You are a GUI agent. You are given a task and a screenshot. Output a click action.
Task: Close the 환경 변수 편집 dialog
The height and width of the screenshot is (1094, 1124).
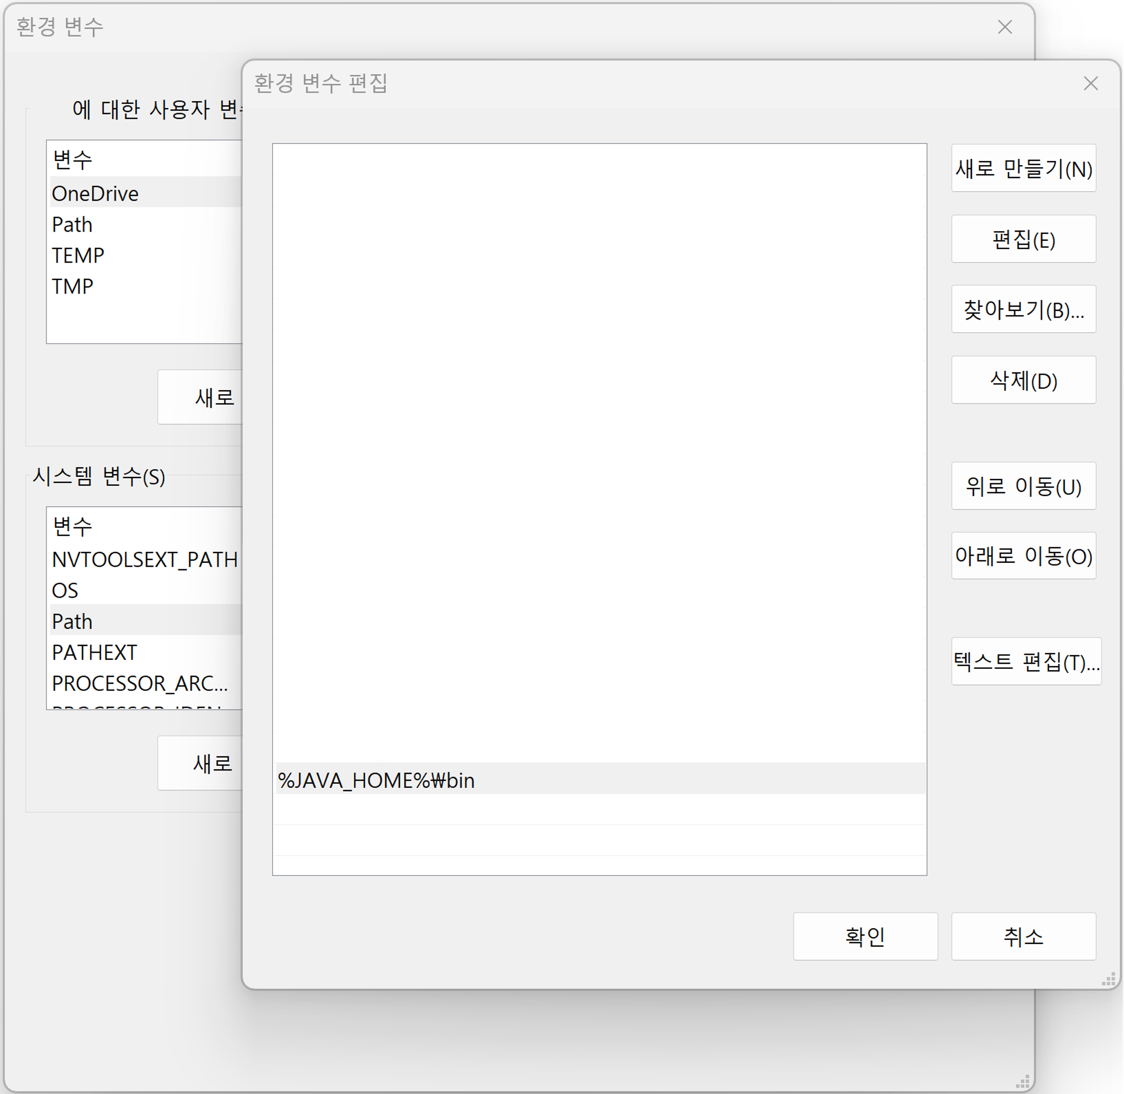[x=1090, y=84]
